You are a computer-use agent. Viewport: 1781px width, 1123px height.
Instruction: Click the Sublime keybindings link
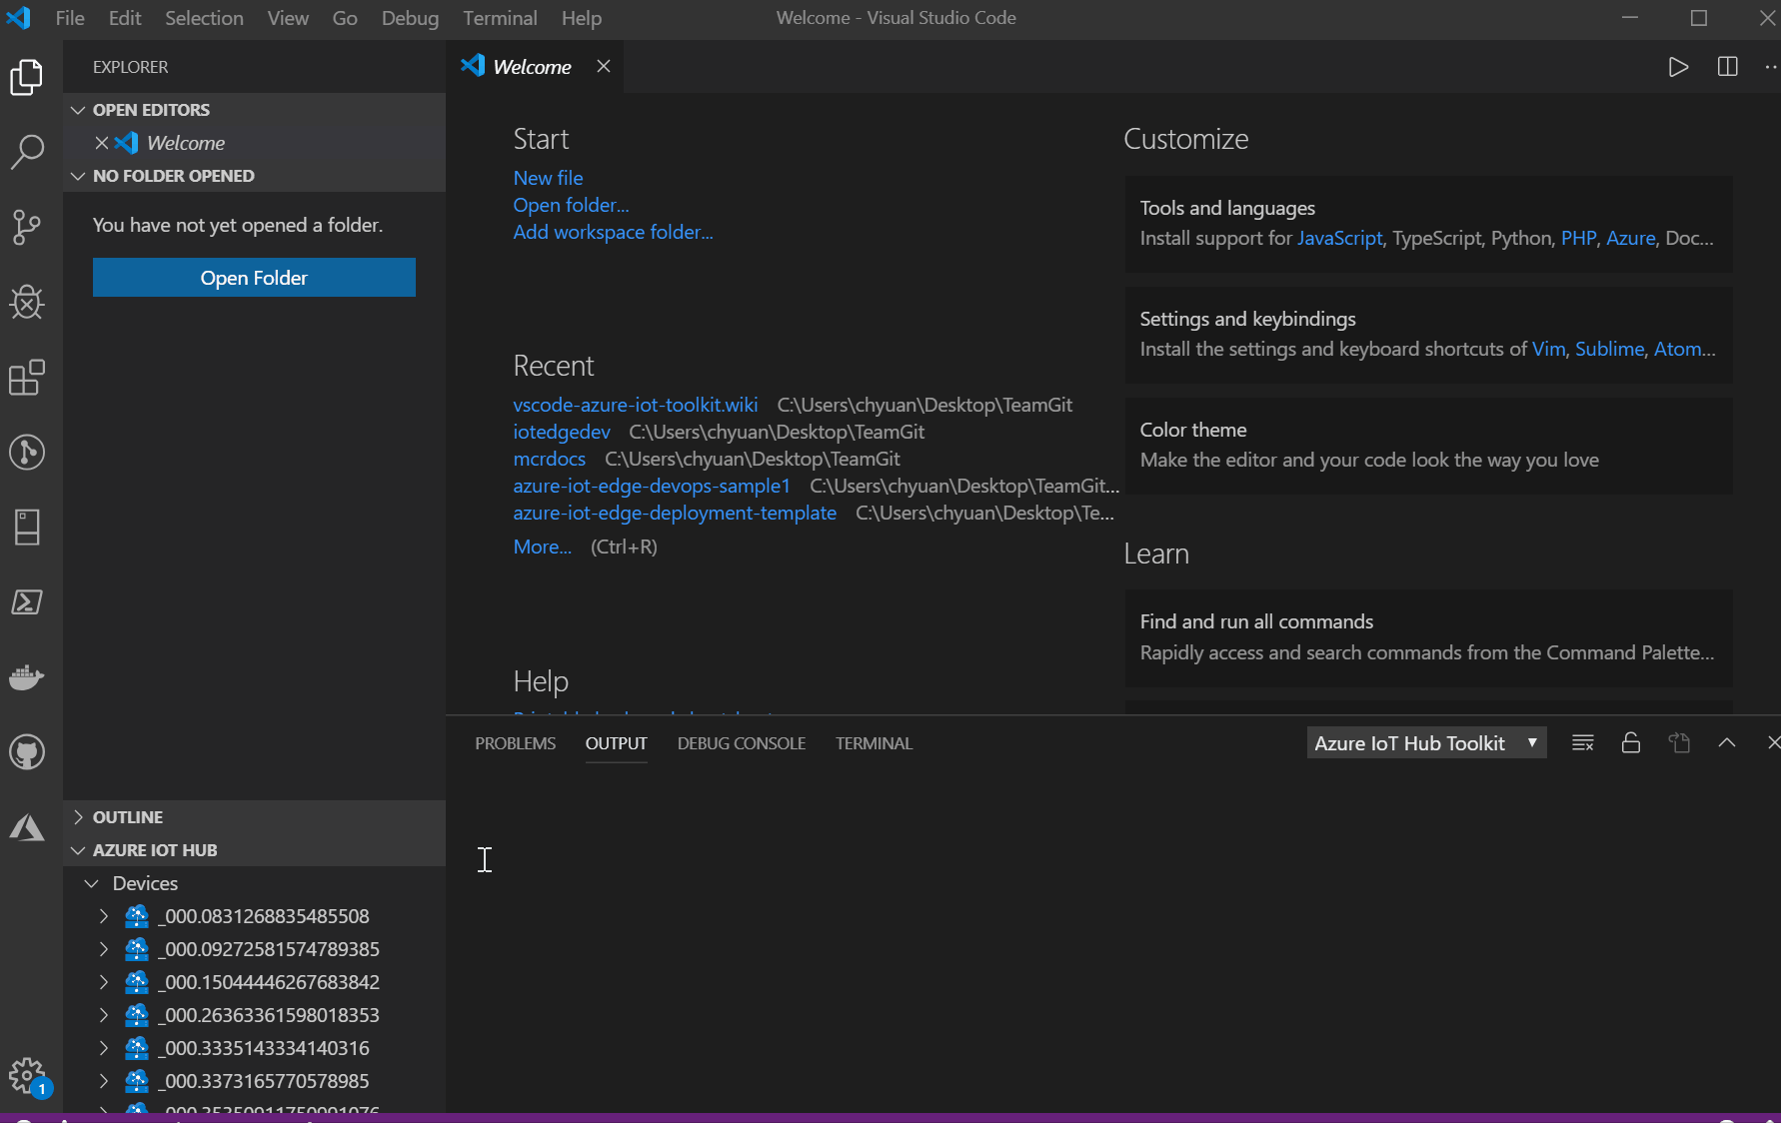tap(1609, 349)
